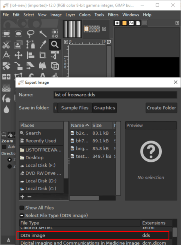
Task: Select the Shear tool
Action: (31, 66)
